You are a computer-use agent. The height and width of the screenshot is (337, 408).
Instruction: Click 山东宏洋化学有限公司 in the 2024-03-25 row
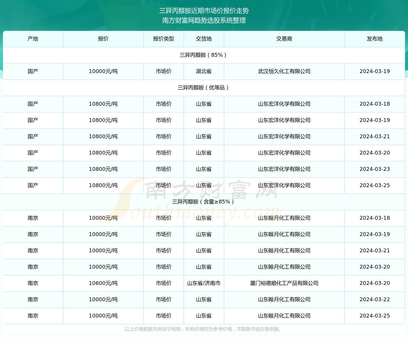[x=284, y=185]
